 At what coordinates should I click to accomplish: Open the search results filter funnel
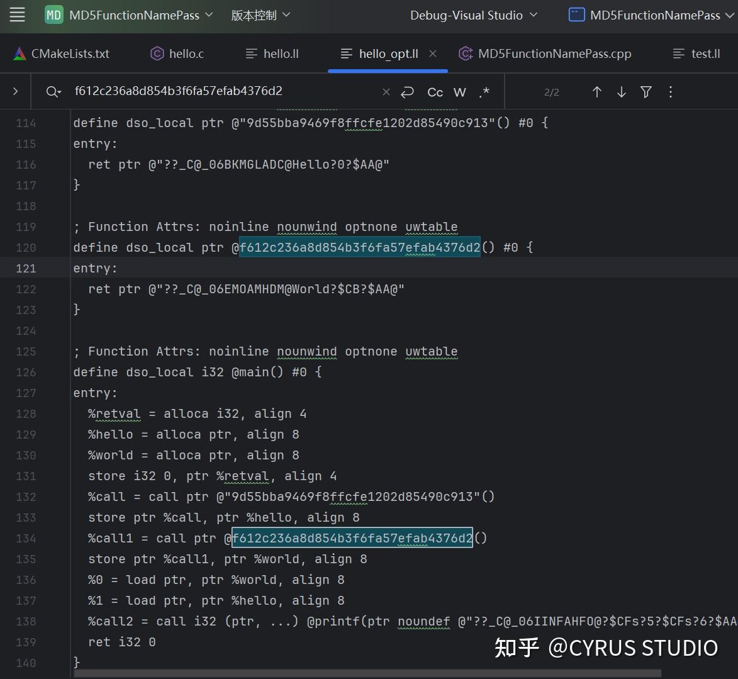pyautogui.click(x=646, y=92)
